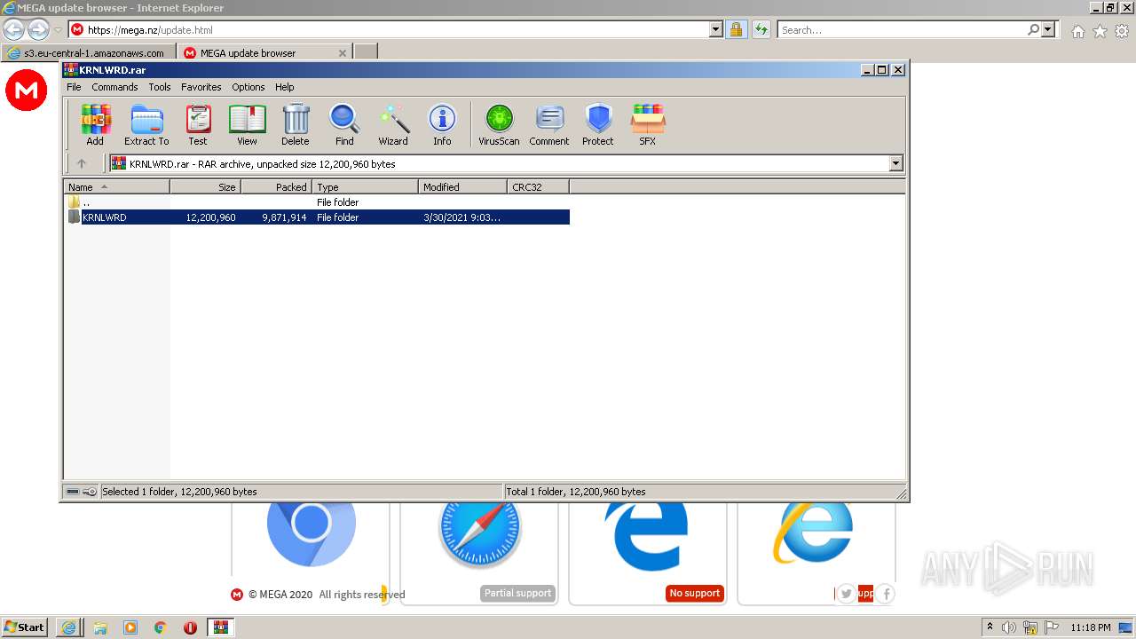Select the MEGA update browser tab
This screenshot has width=1136, height=639.
[x=264, y=52]
